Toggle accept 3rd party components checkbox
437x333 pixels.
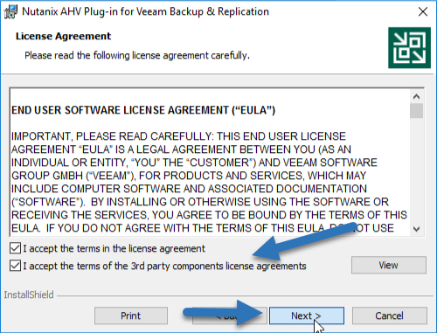15,266
